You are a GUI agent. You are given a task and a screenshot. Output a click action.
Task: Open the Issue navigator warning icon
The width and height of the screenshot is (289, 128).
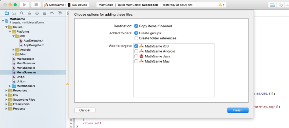(x=29, y=13)
